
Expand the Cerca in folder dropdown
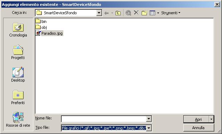tap(99, 13)
